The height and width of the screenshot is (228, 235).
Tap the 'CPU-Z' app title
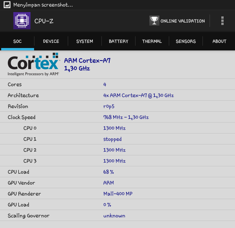(44, 21)
